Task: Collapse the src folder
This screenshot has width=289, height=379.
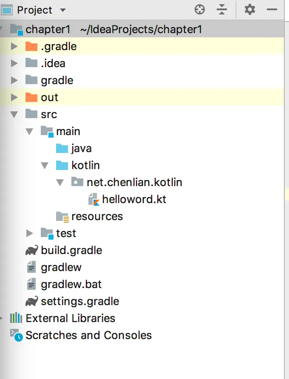Action: pos(14,114)
